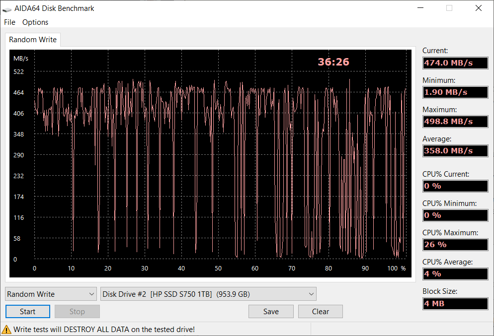The height and width of the screenshot is (336, 494).
Task: Clear the benchmark graph
Action: coord(321,312)
